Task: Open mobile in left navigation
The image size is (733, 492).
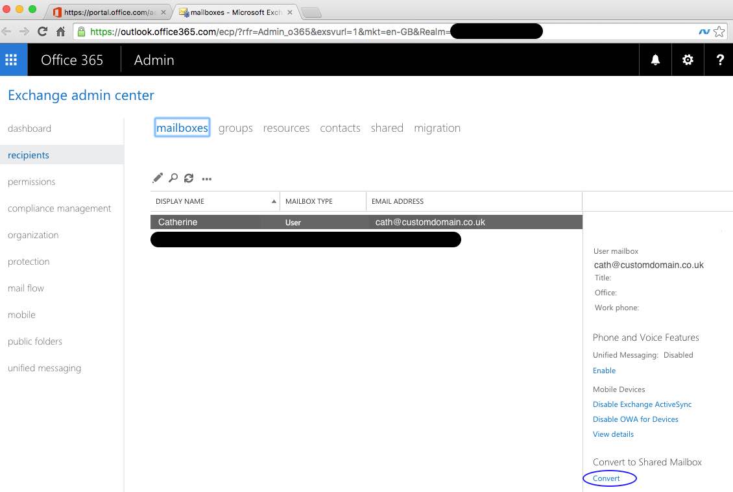Action: click(21, 315)
